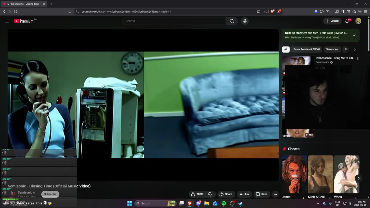Open the Jamie short thumbnail
This screenshot has height=208, width=370.
point(295,174)
